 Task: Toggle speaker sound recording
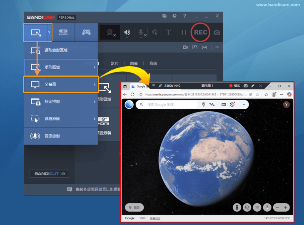point(127,32)
